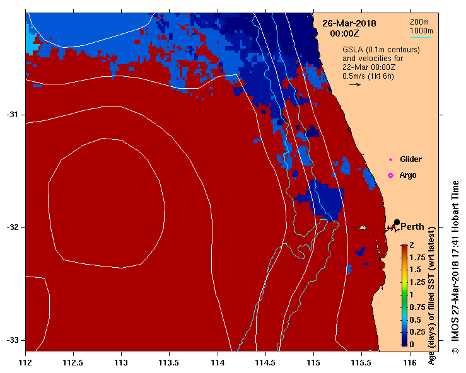The width and height of the screenshot is (466, 373).
Task: Click the Glider legend diamond symbol
Action: (390, 160)
